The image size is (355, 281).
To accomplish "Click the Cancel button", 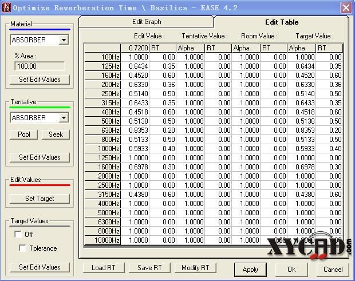I will [x=333, y=270].
